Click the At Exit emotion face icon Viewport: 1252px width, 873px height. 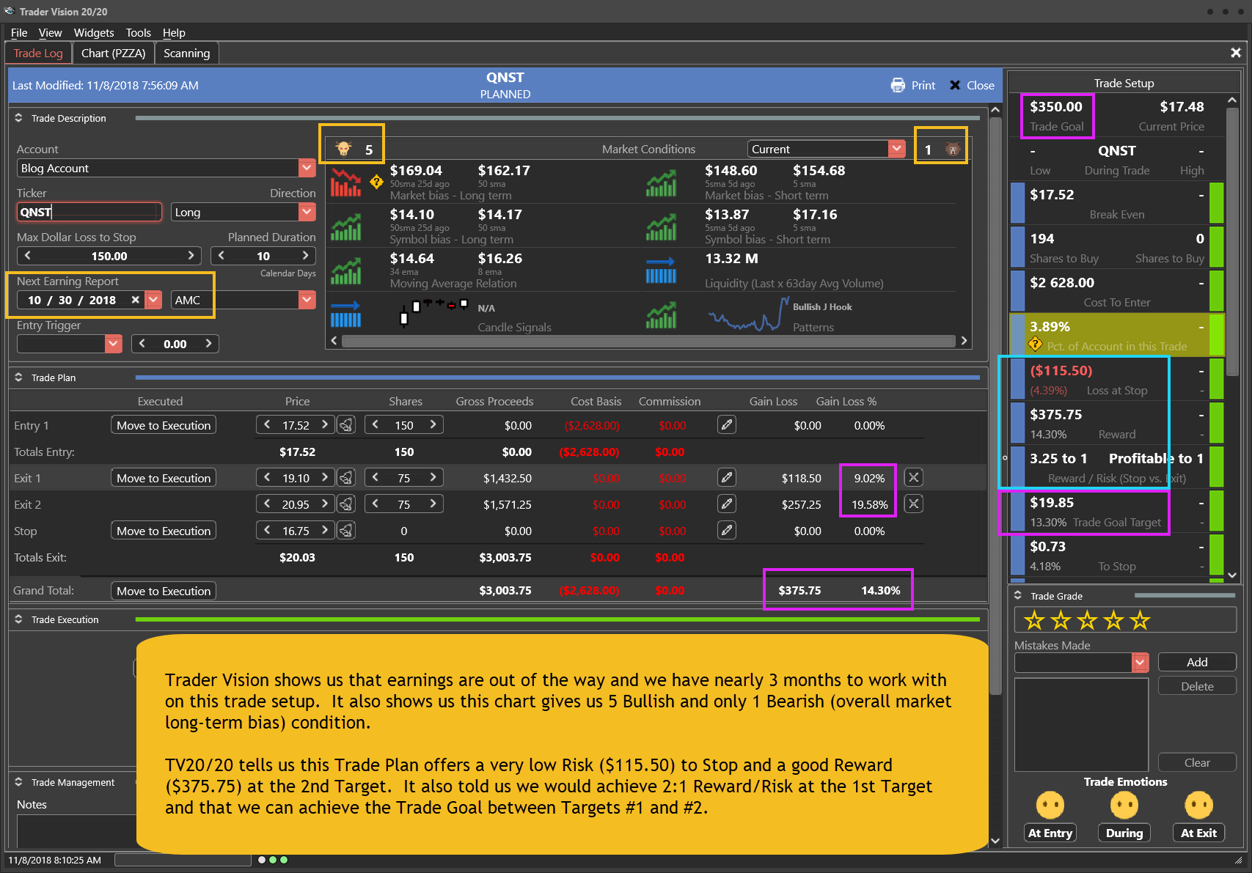coord(1198,805)
